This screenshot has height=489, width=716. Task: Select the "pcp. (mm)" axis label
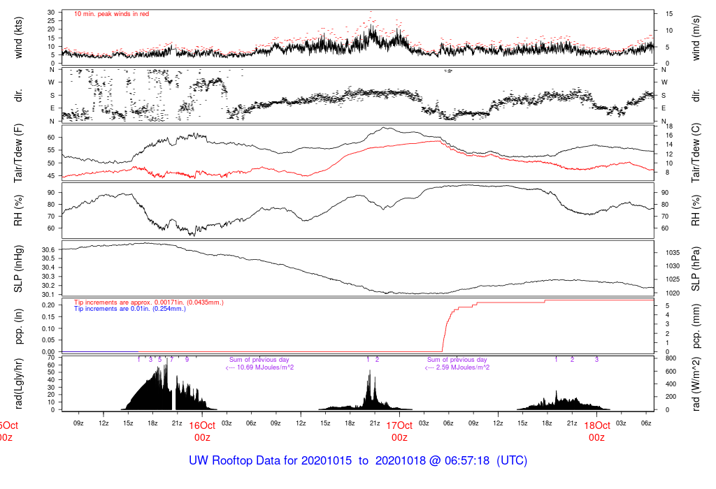696,327
